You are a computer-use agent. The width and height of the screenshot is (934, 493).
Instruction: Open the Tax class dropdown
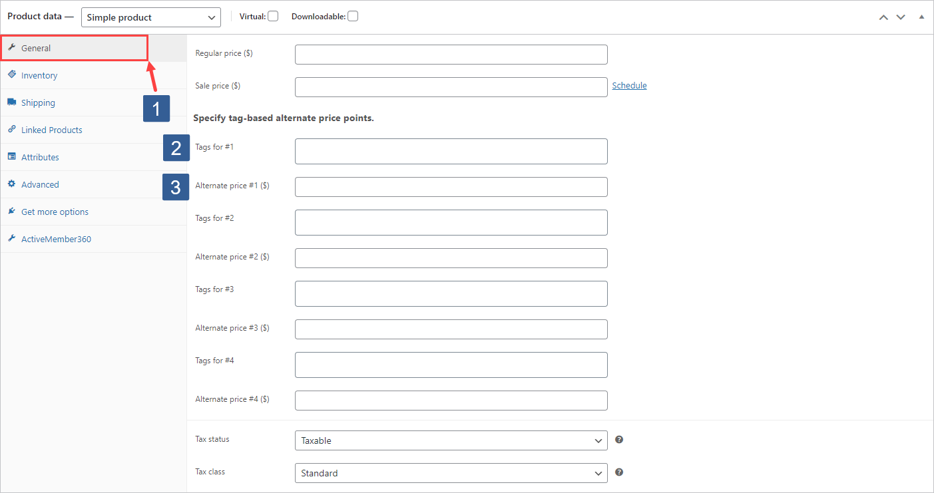[451, 472]
